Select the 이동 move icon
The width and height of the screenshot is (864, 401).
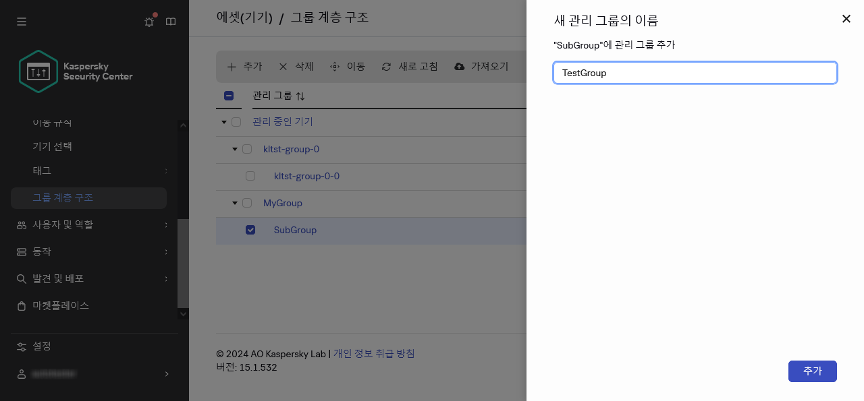[334, 66]
